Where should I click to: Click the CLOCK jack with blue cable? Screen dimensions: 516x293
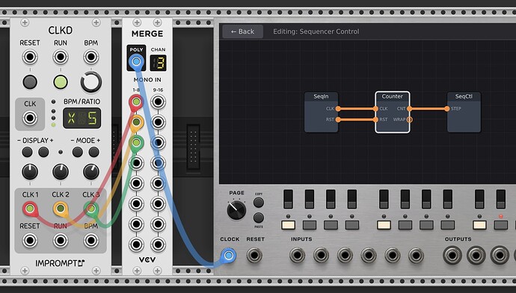[x=228, y=256]
